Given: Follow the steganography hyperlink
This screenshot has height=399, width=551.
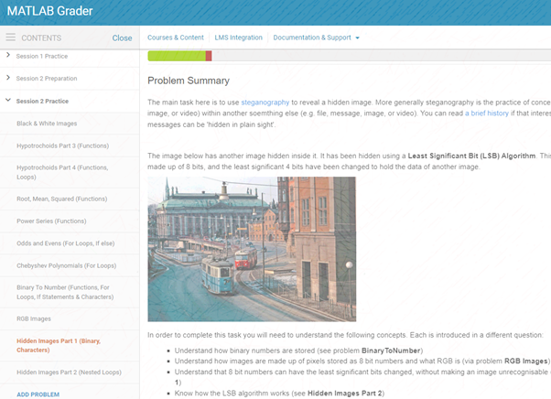Looking at the screenshot, I should (x=265, y=102).
